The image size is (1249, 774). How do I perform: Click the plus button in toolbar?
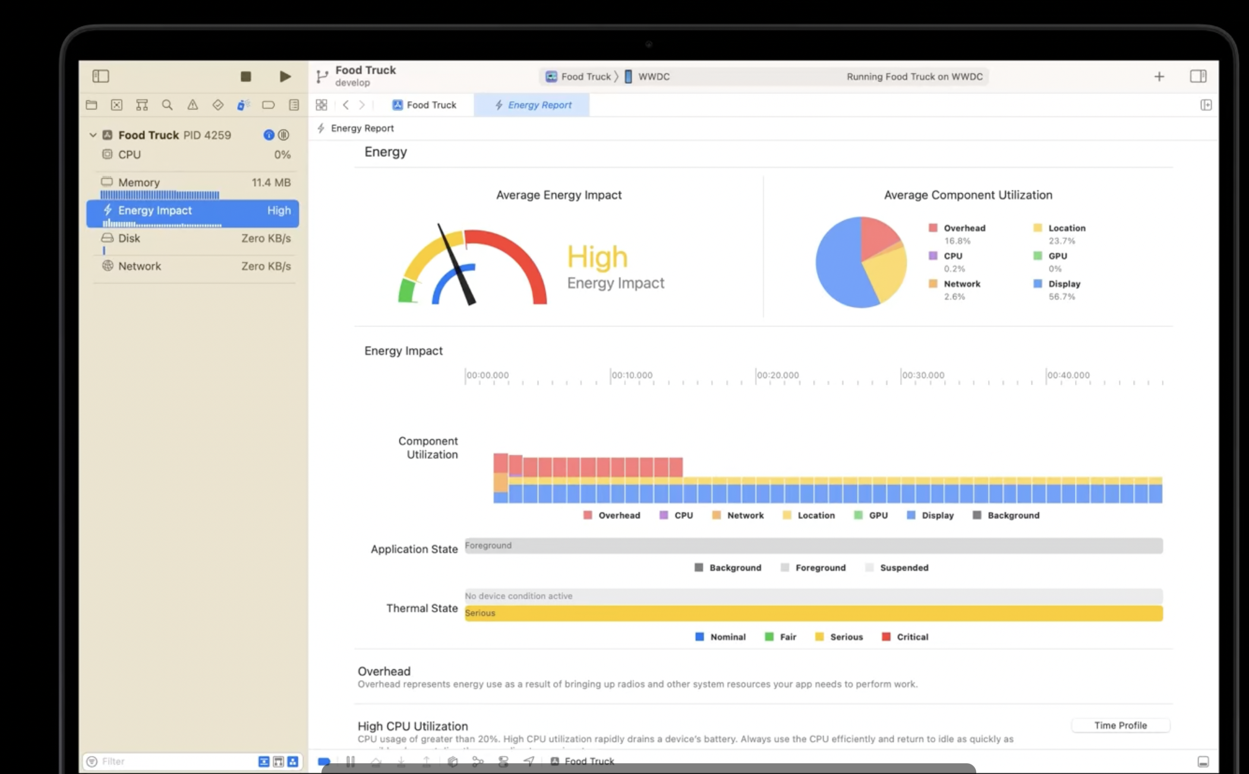point(1159,77)
